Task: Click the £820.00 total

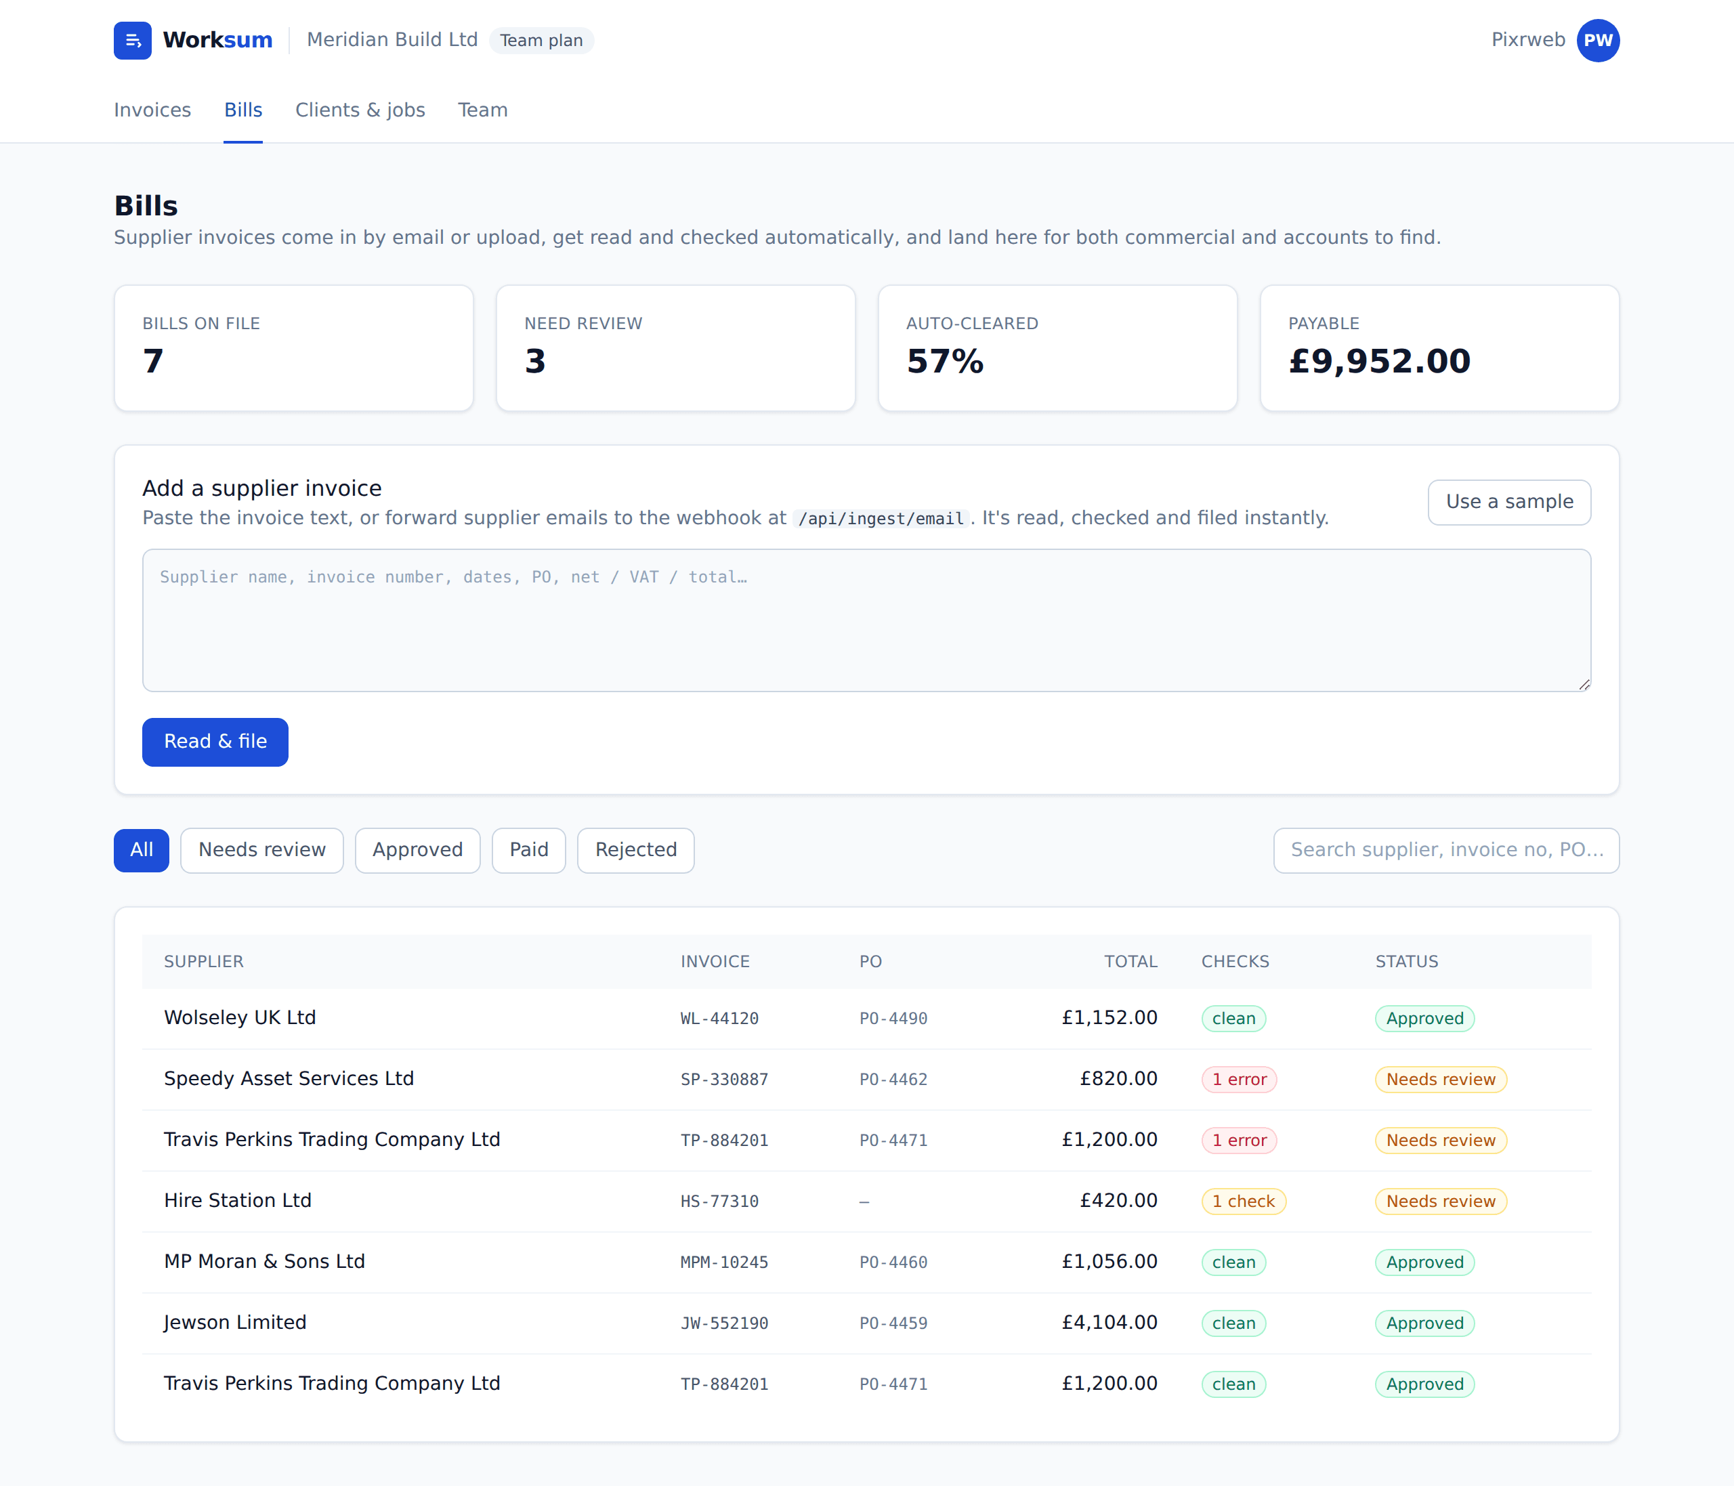Action: (x=1119, y=1080)
